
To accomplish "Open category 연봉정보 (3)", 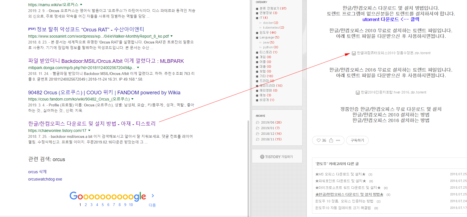I will pyautogui.click(x=268, y=13).
